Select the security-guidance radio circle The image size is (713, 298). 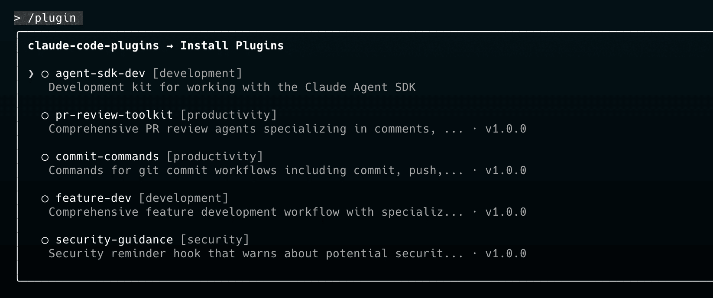point(45,240)
